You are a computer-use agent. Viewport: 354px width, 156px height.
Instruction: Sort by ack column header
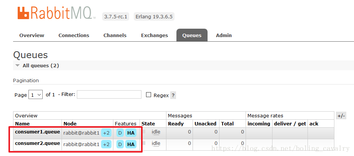point(314,123)
